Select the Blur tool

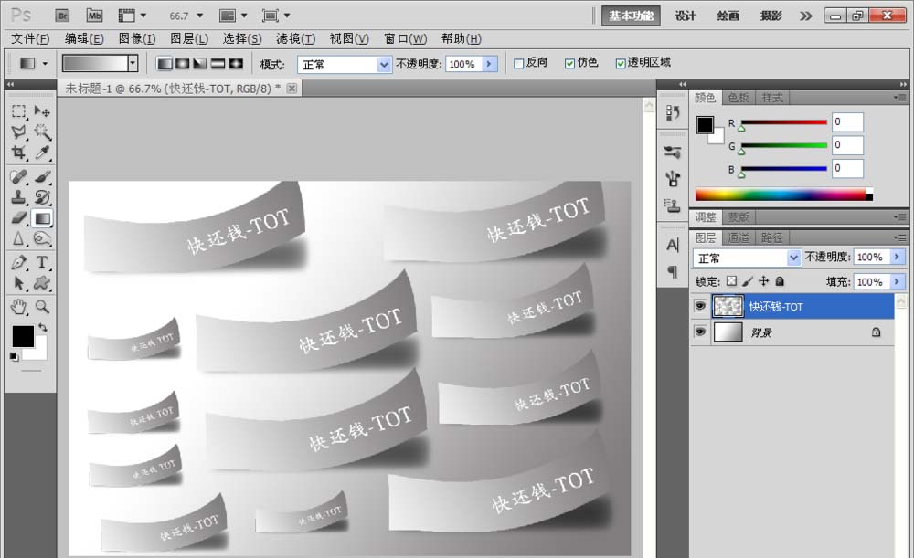(x=19, y=238)
